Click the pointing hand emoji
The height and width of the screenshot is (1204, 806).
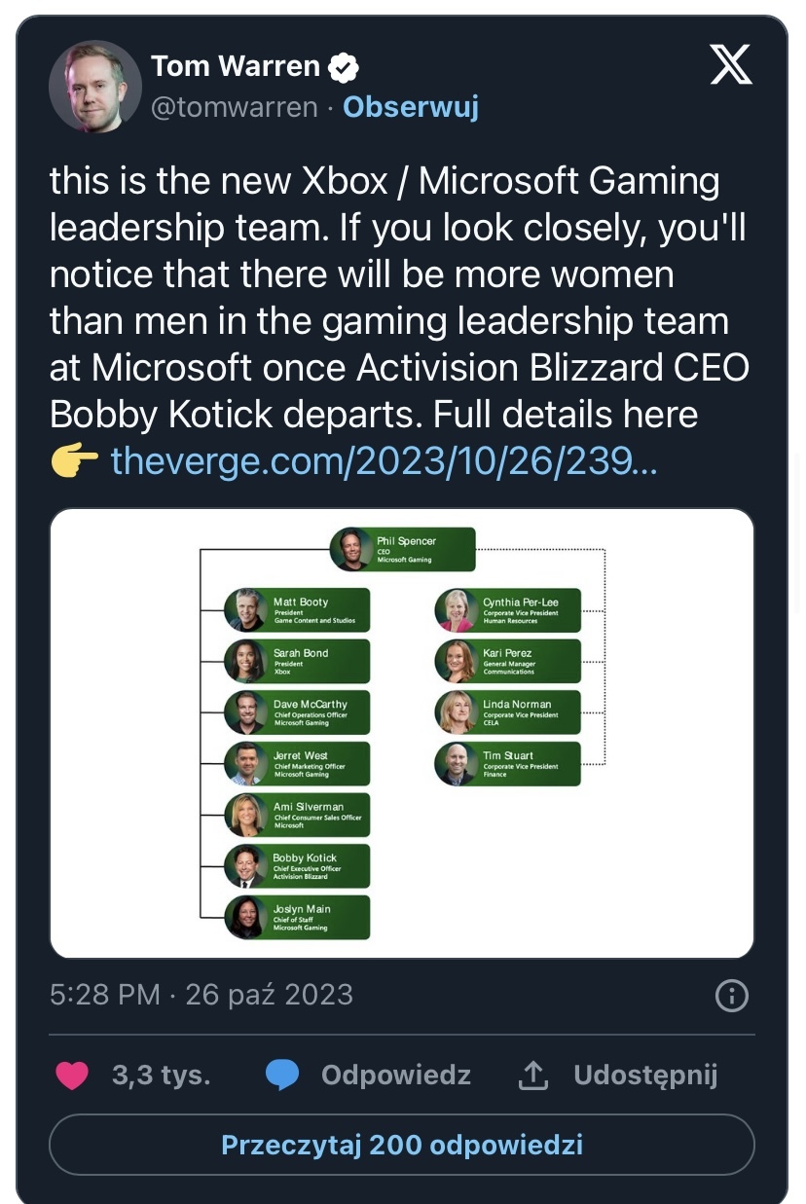coord(74,458)
